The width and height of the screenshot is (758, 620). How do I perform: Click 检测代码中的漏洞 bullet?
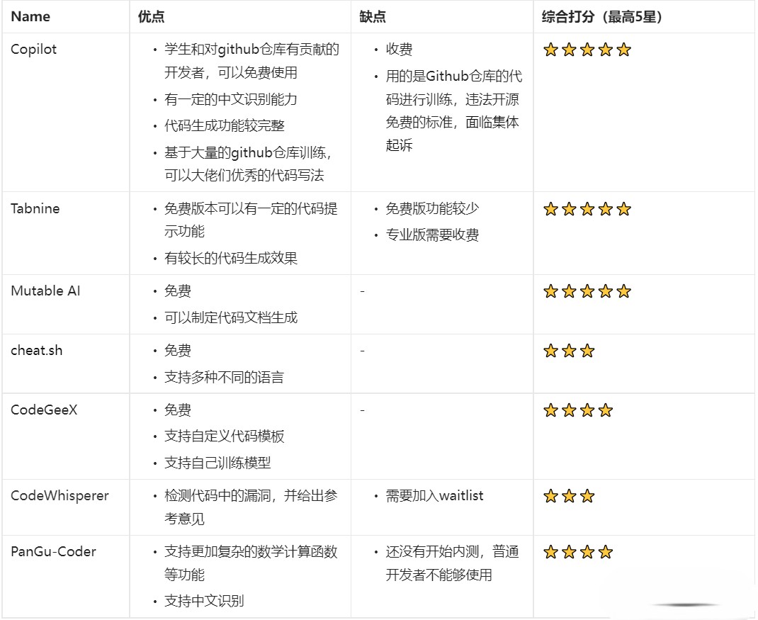[x=251, y=507]
